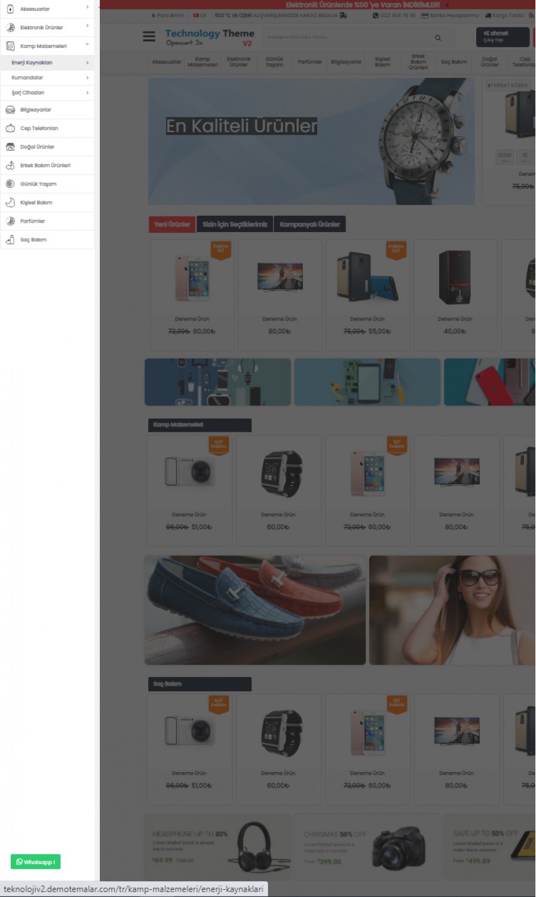
Task: Expand the Şarj Cihazları submenu arrow
Action: [87, 93]
